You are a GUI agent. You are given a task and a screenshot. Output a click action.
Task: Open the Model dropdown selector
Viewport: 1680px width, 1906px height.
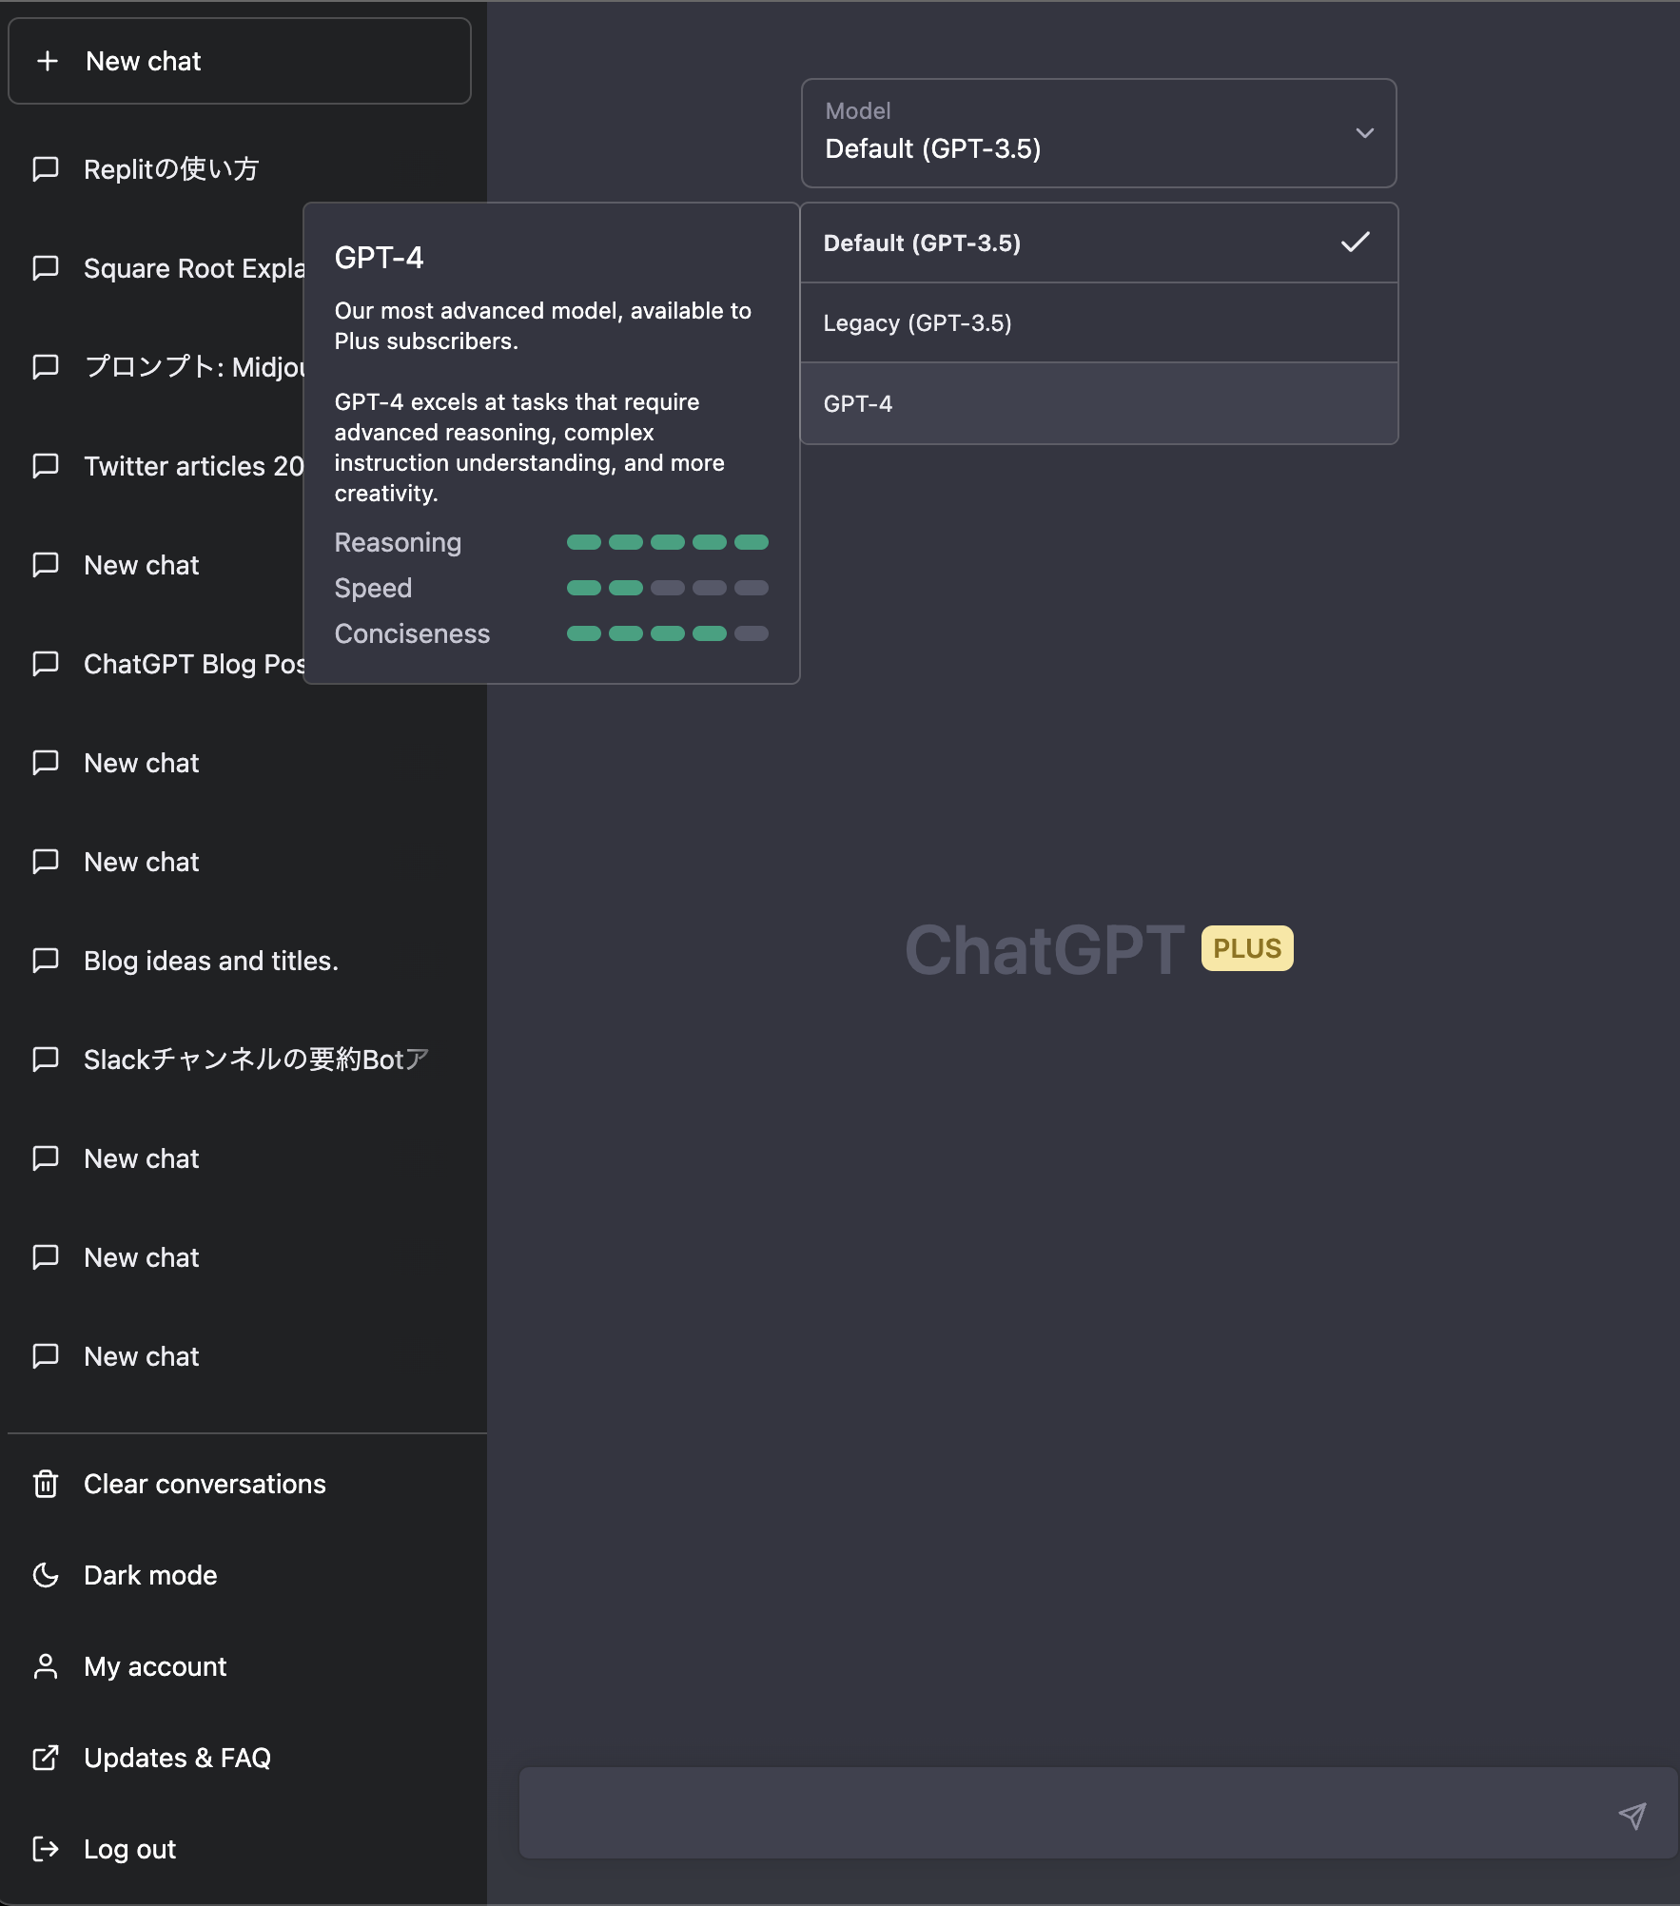[x=1099, y=133]
